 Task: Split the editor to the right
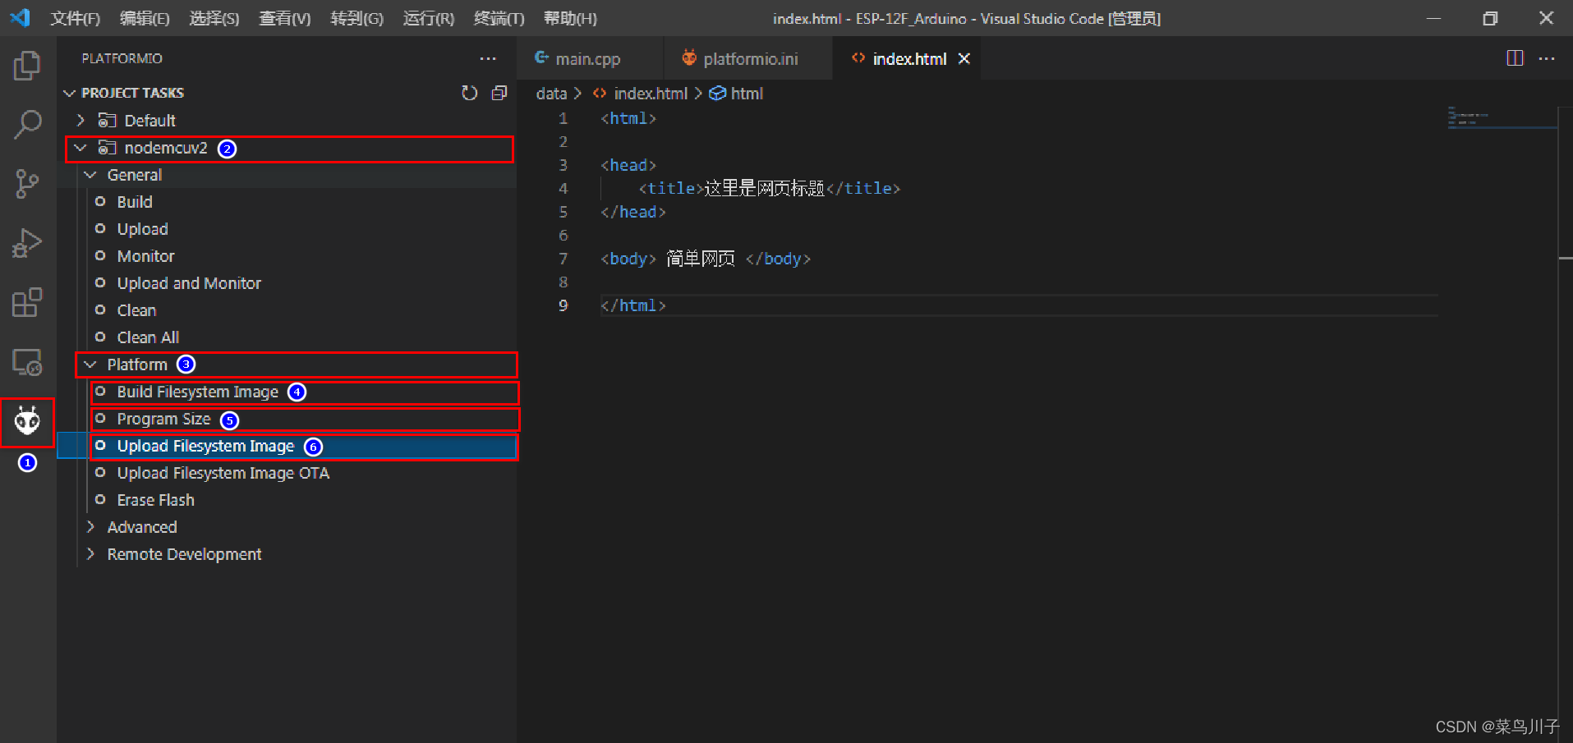1515,58
